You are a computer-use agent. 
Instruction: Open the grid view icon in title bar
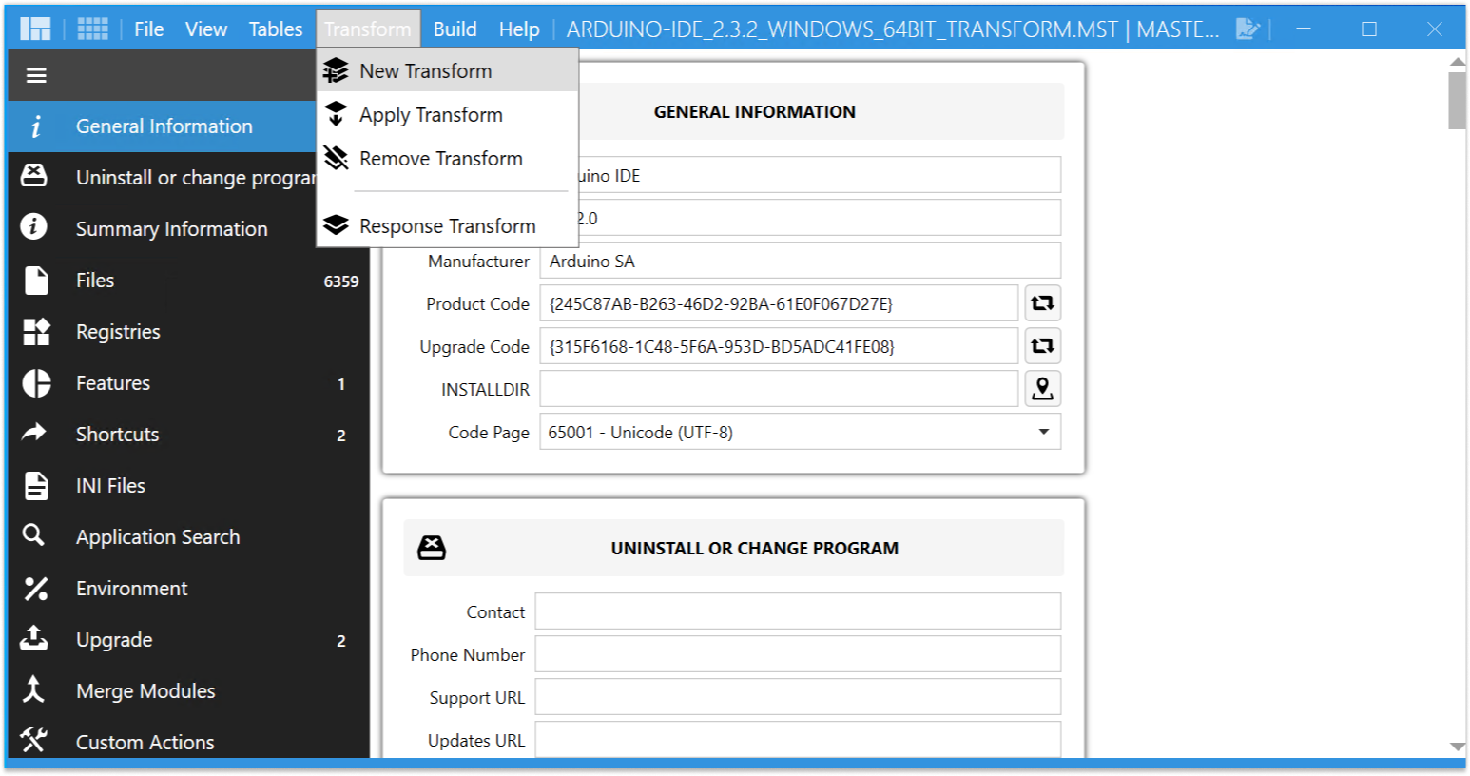[x=92, y=29]
